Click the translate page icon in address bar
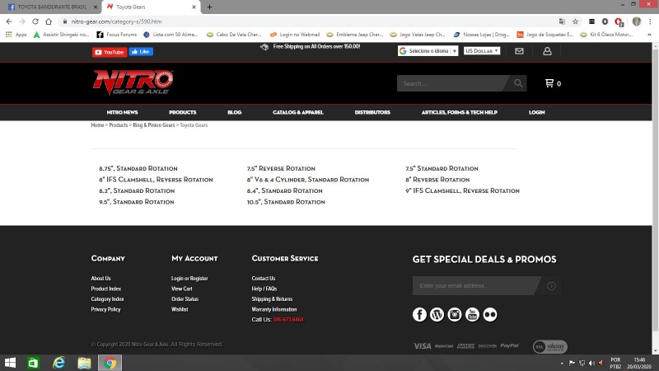Screen dimensions: 659x371 tap(562, 21)
